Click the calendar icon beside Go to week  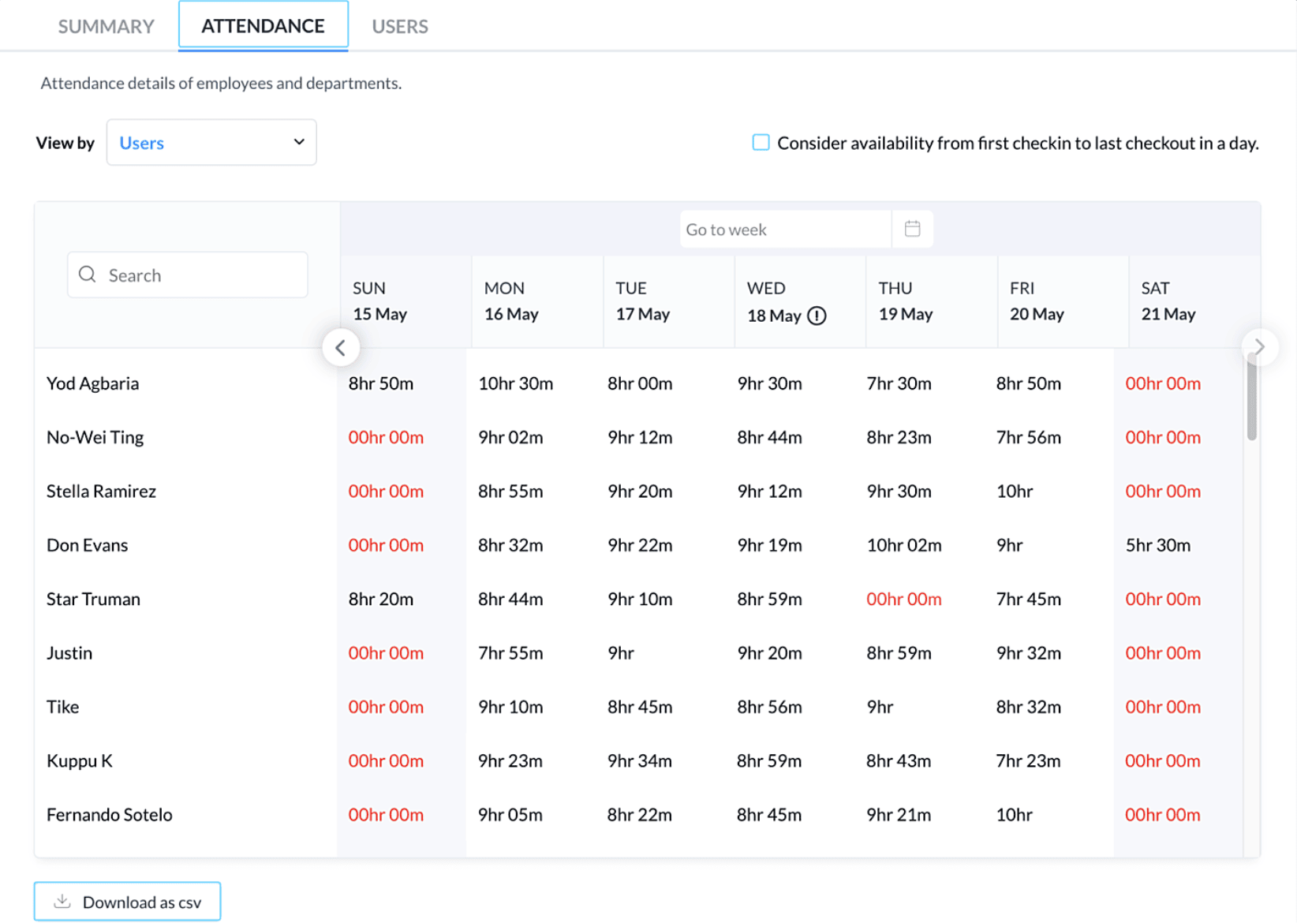pyautogui.click(x=912, y=229)
